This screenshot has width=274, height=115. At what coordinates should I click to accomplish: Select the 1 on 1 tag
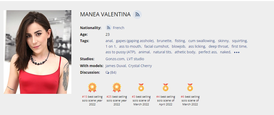(x=111, y=46)
